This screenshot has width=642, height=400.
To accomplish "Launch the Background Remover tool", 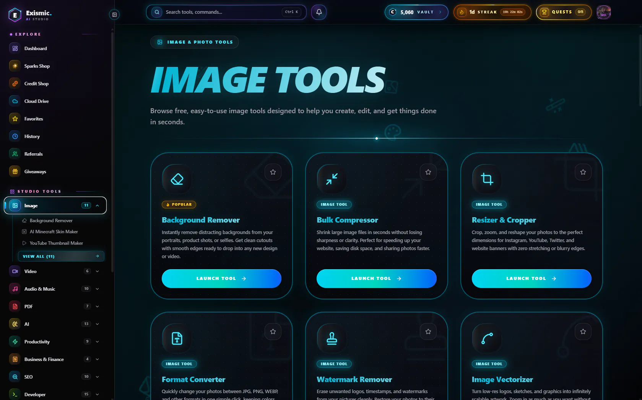I will coord(221,278).
